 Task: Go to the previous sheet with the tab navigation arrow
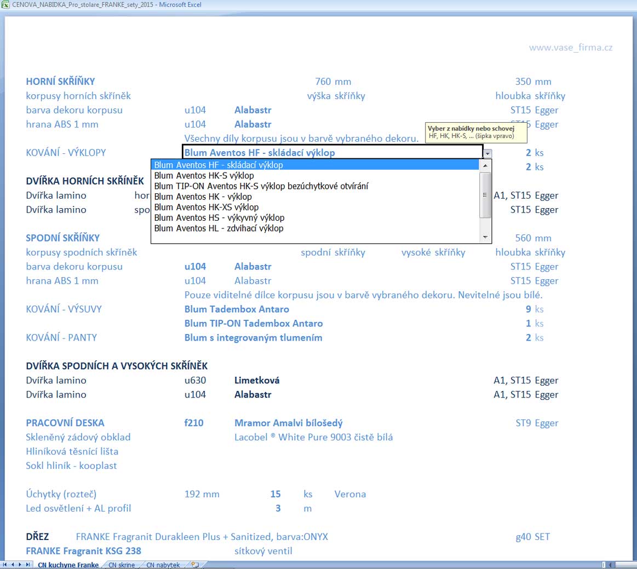[x=13, y=565]
